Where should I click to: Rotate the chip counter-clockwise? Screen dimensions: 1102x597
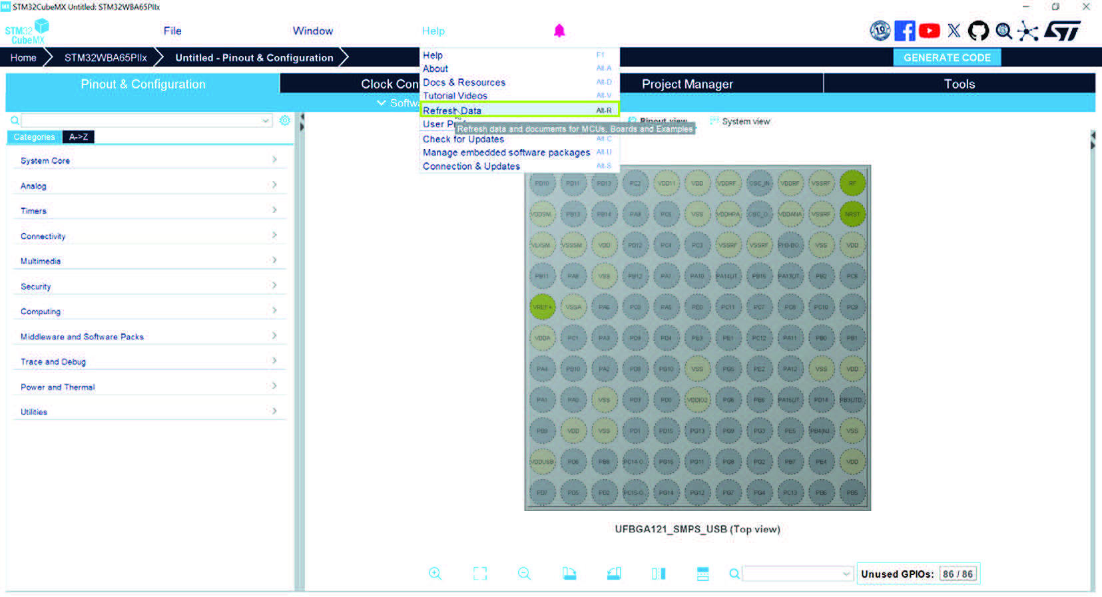tap(614, 574)
